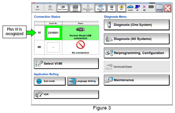Start Diagnosis (All Systems)

[137, 39]
